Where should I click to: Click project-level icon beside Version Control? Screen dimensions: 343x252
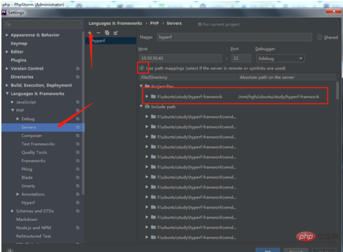tap(77, 69)
